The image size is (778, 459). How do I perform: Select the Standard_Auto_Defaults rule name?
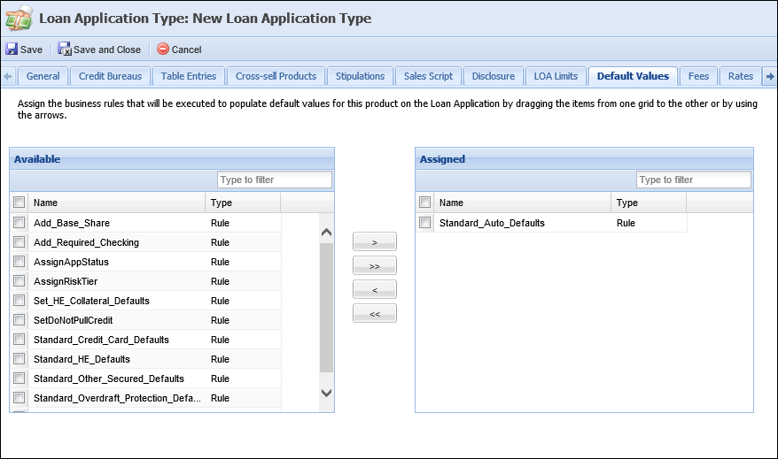tap(492, 224)
